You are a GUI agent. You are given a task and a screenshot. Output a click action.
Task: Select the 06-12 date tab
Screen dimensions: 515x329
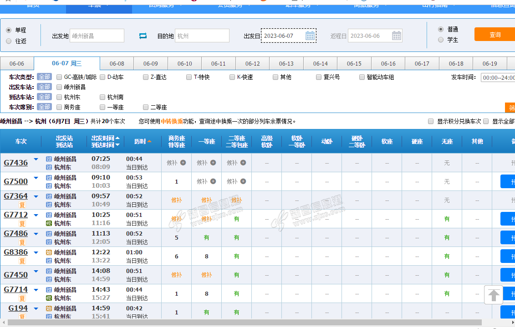252,64
